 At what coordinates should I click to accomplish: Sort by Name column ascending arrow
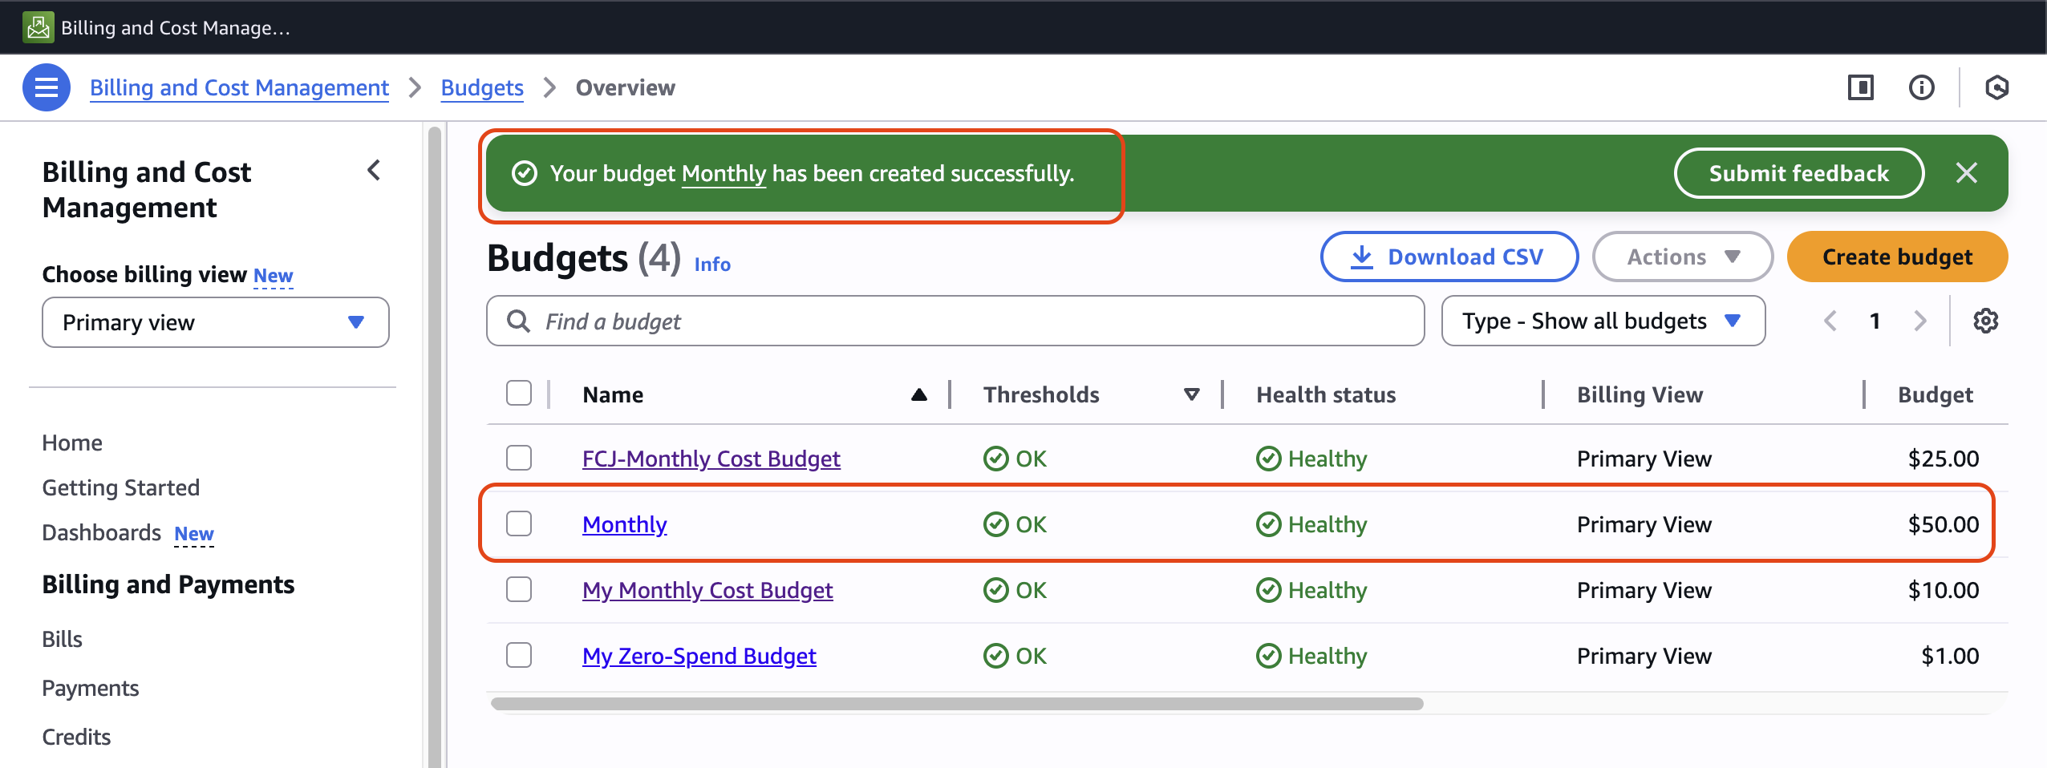pos(919,394)
